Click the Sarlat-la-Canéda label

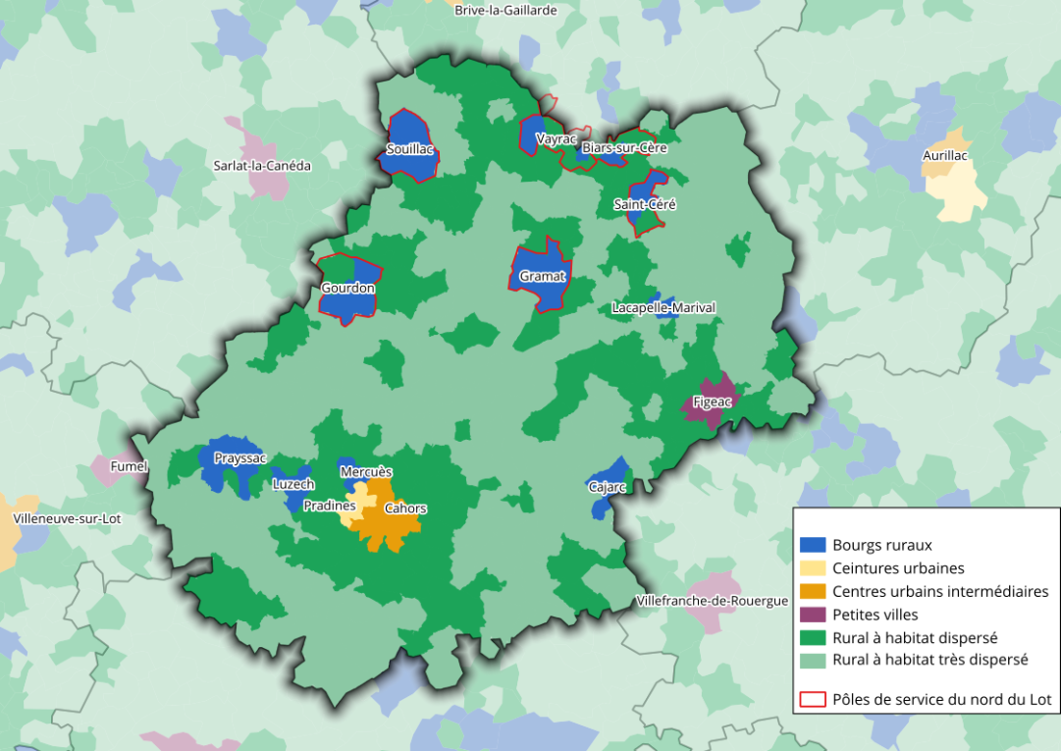tap(262, 166)
